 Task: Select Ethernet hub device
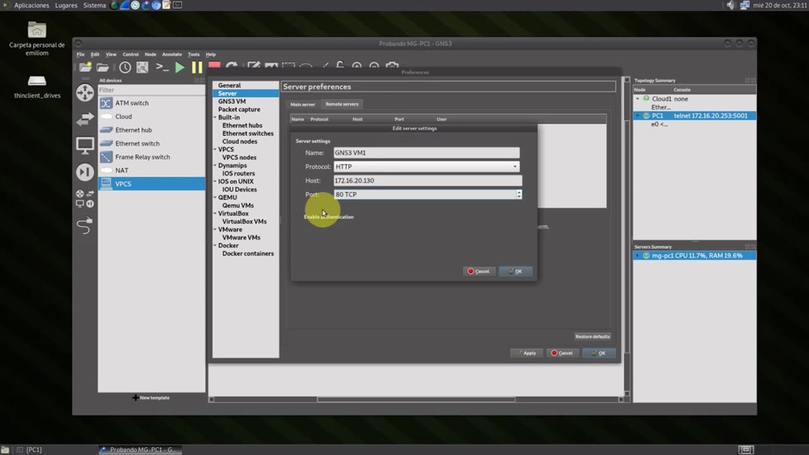point(152,130)
